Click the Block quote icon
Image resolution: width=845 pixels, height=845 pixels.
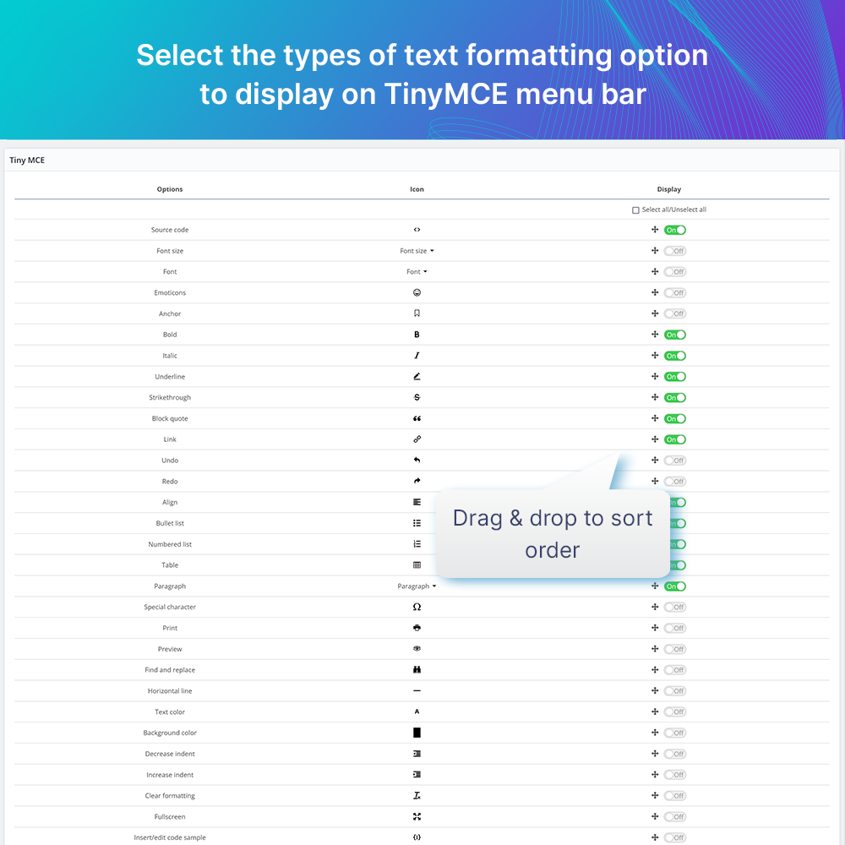click(417, 418)
